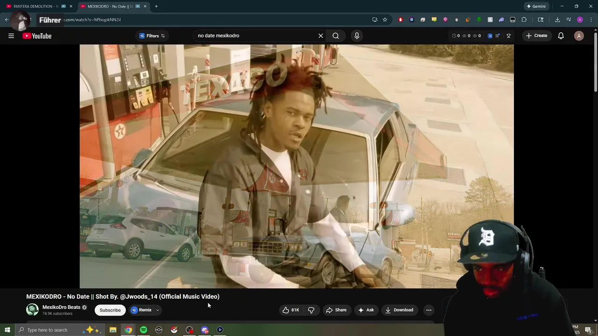Open the Chrome three-dot menu
Screen dimensions: 598x336
point(591,20)
